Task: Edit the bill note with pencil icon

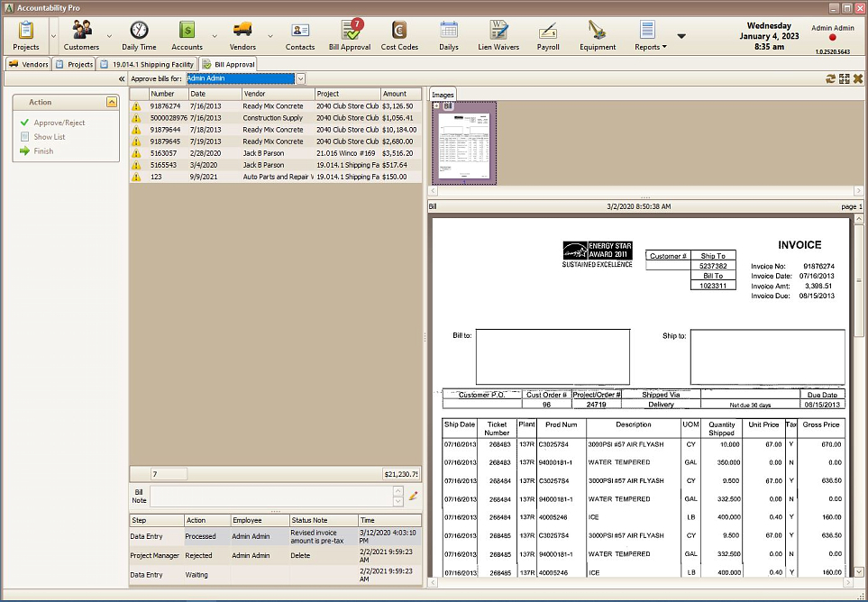Action: click(x=414, y=495)
